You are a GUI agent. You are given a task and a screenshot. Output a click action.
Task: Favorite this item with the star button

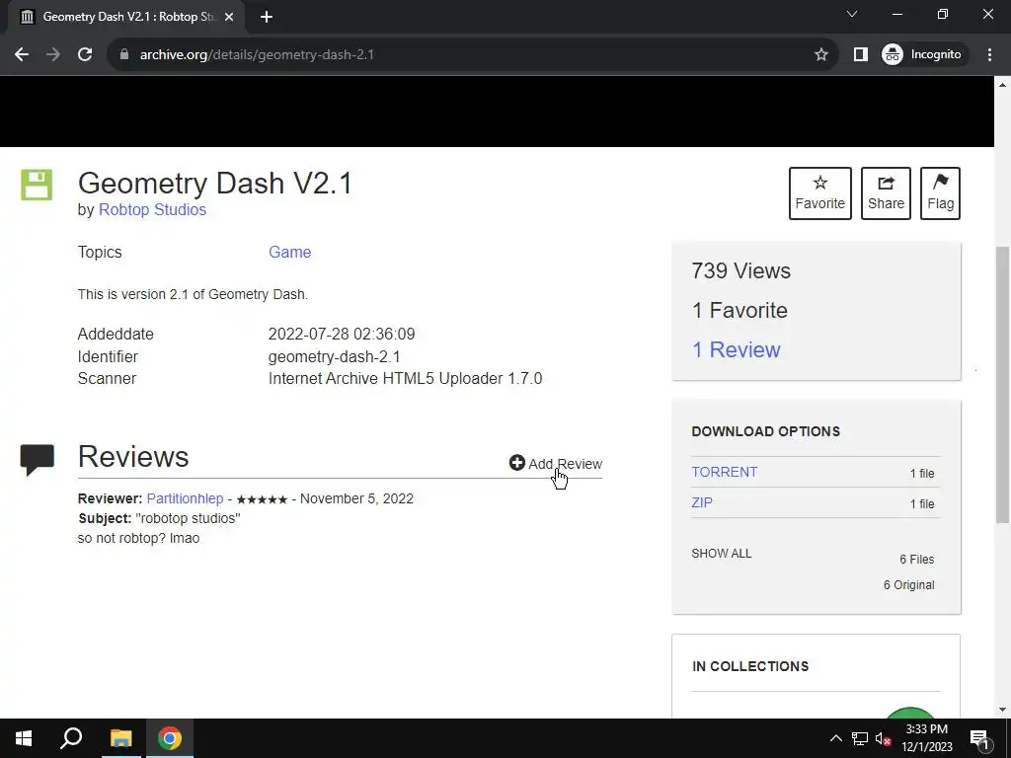[x=820, y=193]
